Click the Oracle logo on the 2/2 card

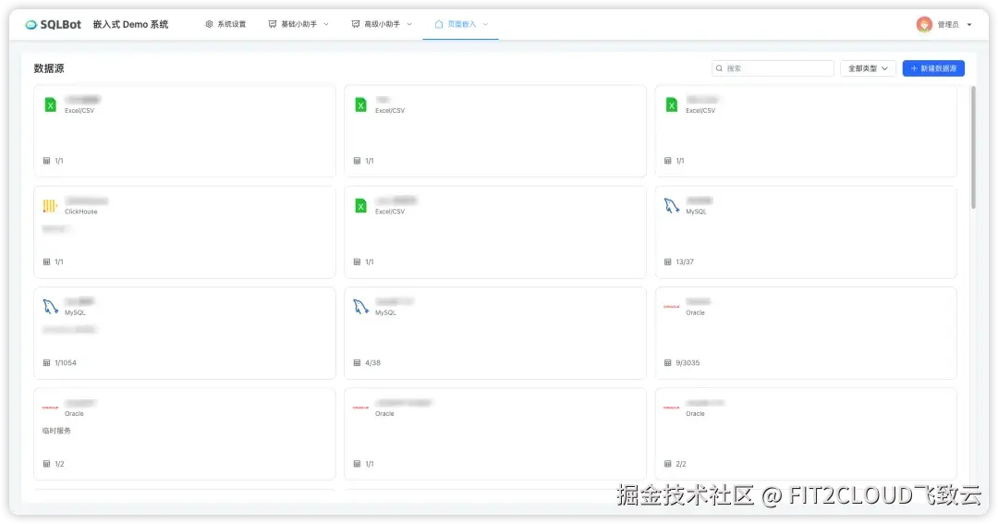tap(672, 408)
